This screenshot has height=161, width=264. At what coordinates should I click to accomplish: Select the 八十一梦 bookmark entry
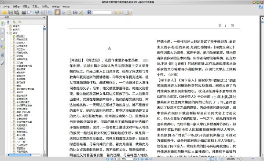tap(21, 142)
